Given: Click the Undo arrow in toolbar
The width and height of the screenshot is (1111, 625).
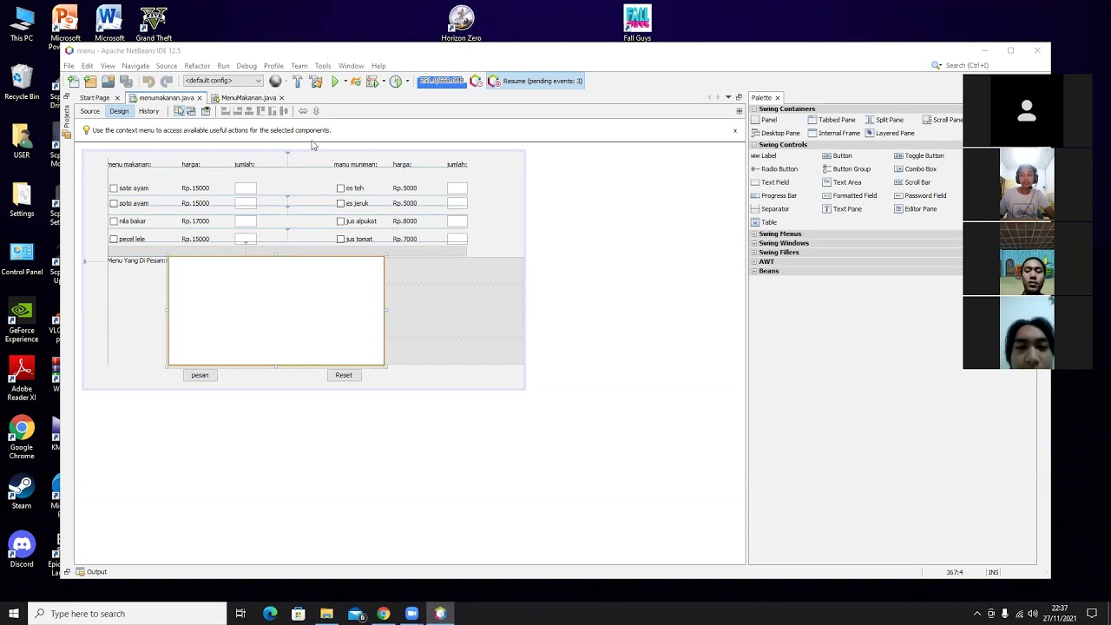Looking at the screenshot, I should click(148, 81).
